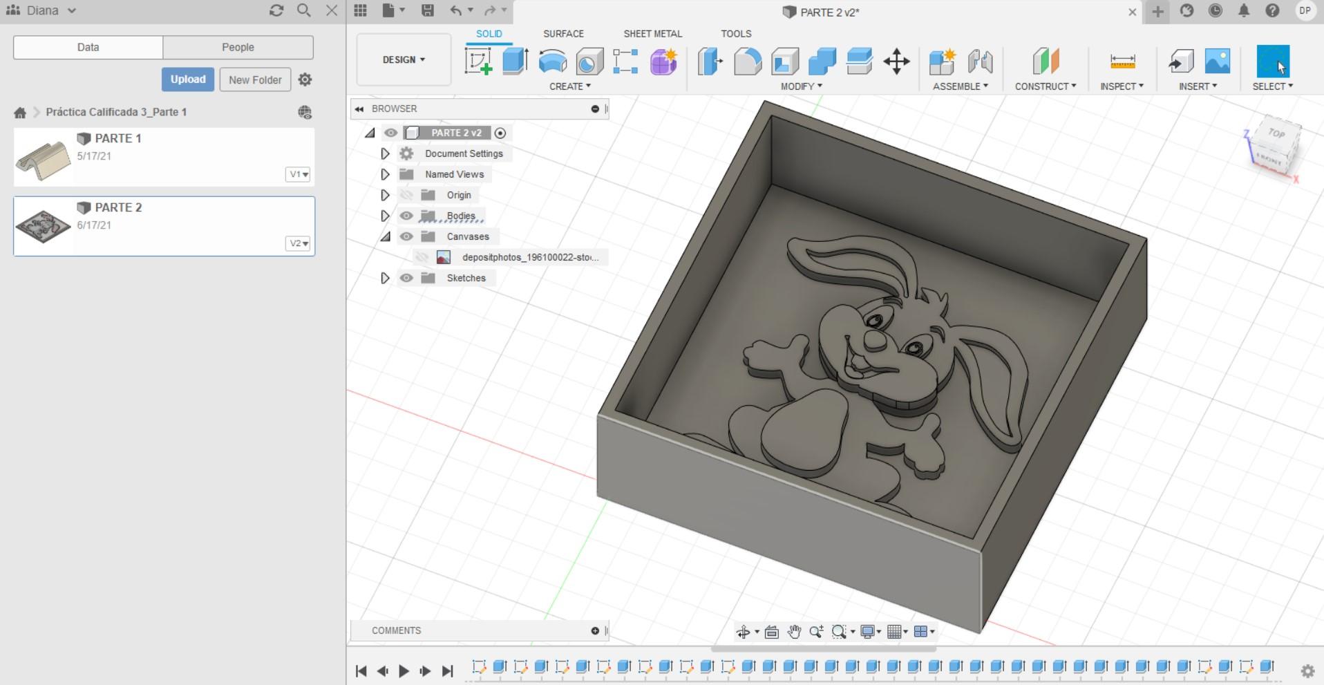Select the Create Form tool
The image size is (1324, 685).
pos(663,61)
